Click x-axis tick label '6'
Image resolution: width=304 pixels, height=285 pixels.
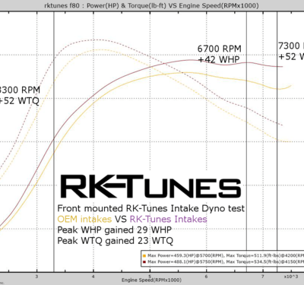[x=206, y=277]
